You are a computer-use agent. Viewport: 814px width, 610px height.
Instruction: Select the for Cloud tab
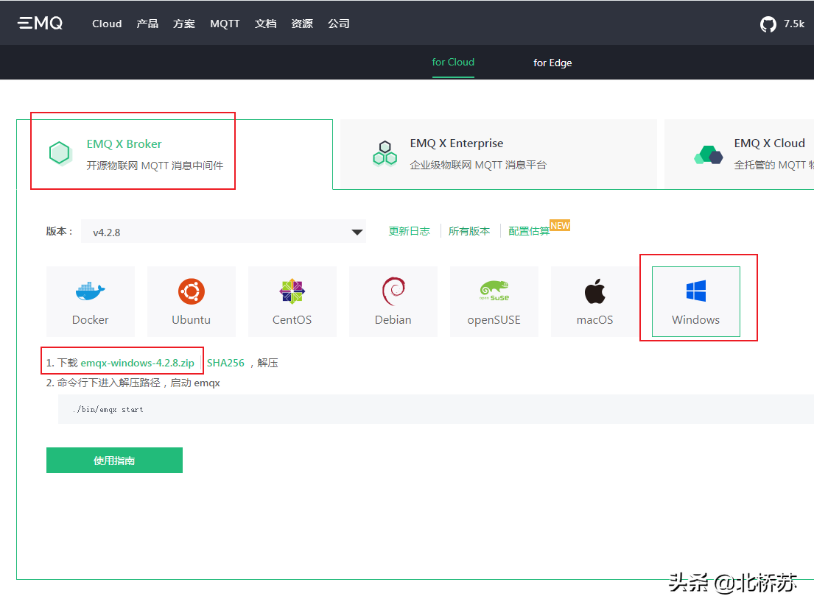453,63
